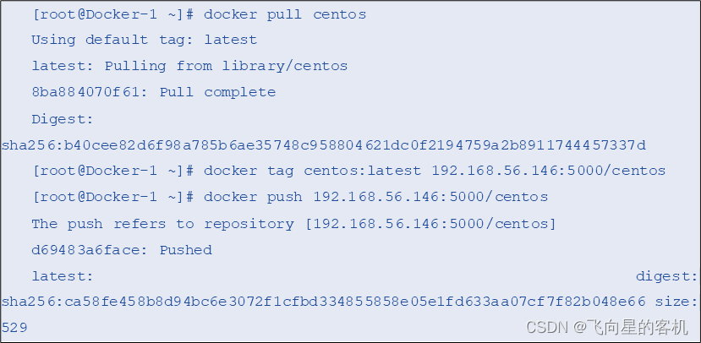Click the 'Digest:' label in pull output

click(63, 119)
